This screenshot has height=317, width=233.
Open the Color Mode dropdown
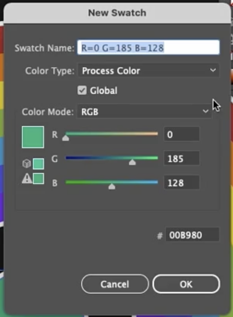point(144,111)
